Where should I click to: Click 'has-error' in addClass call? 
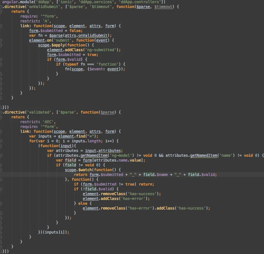click(x=133, y=199)
